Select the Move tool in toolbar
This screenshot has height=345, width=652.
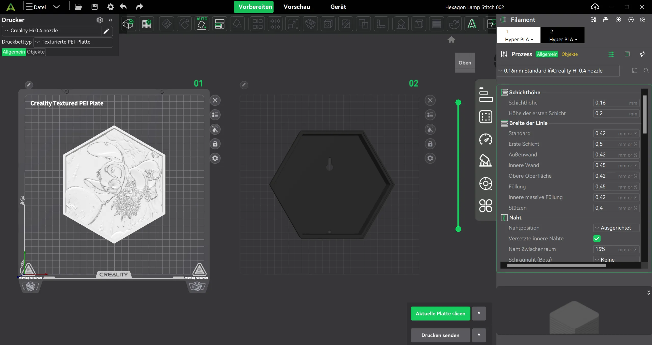coord(167,24)
